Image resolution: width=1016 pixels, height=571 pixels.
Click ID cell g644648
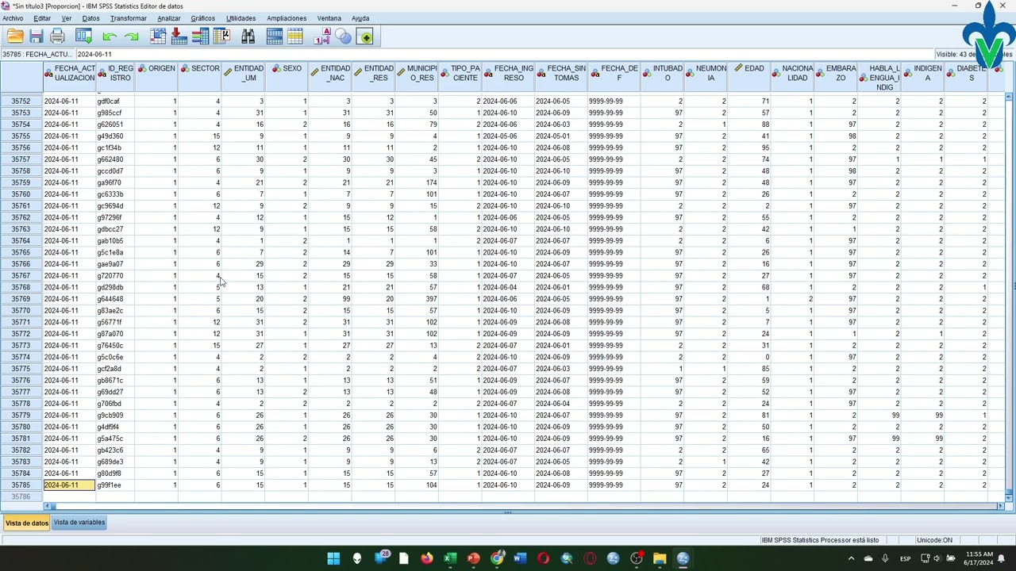tap(115, 299)
